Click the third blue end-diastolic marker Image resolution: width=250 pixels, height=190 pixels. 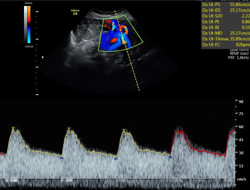point(171,157)
